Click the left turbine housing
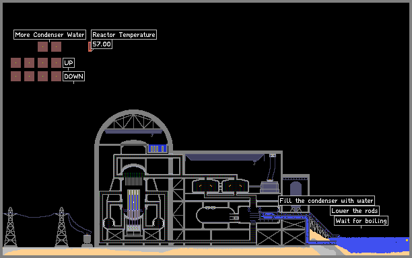412x258 pixels. (x=206, y=185)
